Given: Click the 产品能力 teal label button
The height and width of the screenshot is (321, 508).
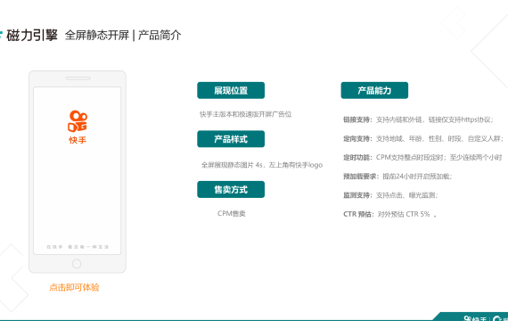Looking at the screenshot, I should tap(374, 90).
